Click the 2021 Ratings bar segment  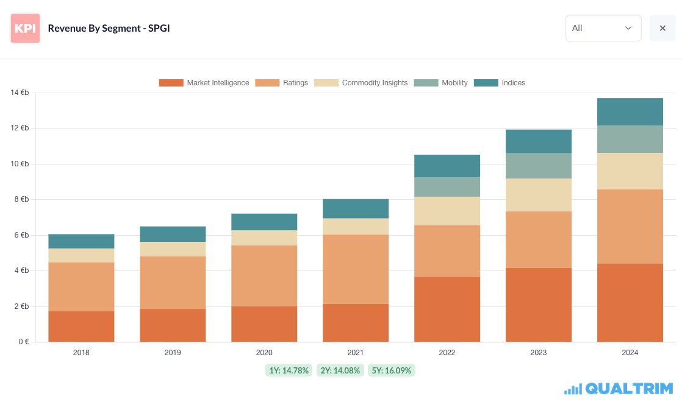[356, 269]
